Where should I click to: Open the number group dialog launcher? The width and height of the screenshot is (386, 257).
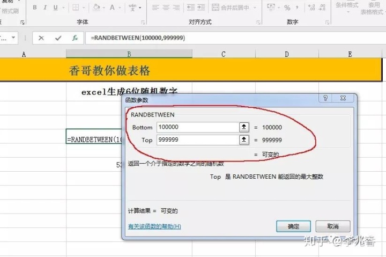(x=327, y=23)
